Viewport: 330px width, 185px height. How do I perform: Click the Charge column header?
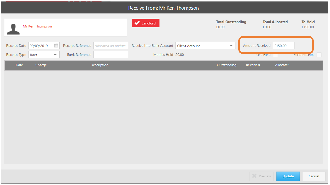[41, 65]
